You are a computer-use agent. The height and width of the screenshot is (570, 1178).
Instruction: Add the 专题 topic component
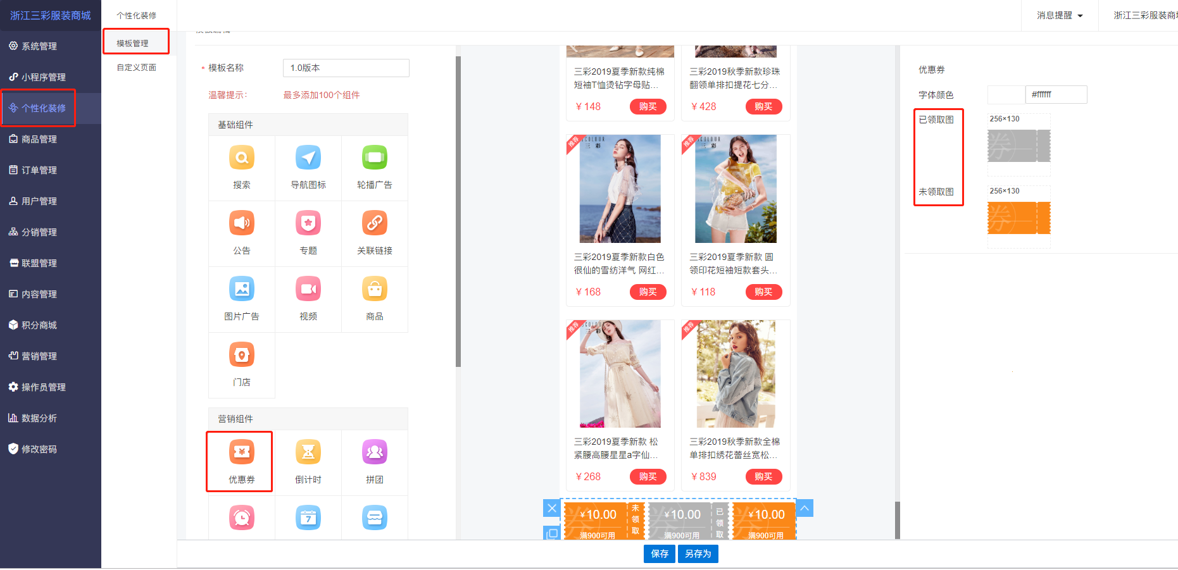tap(308, 234)
